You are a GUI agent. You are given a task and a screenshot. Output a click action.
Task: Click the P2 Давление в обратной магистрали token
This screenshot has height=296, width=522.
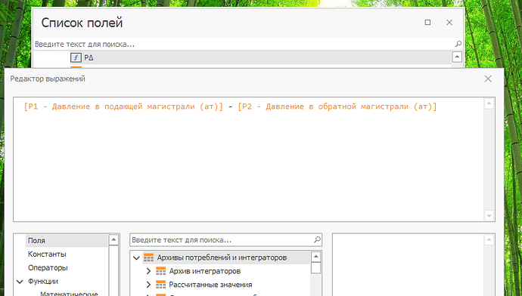coord(337,106)
